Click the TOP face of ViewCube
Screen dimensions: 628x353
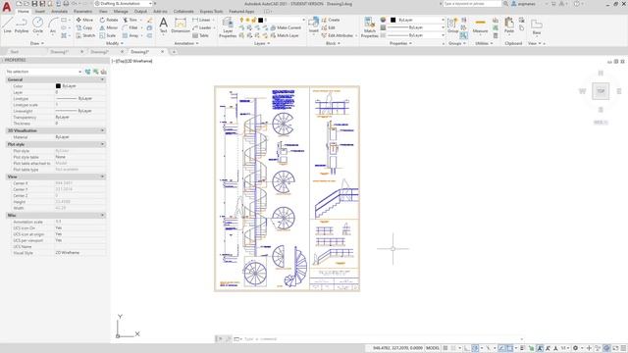tap(601, 91)
